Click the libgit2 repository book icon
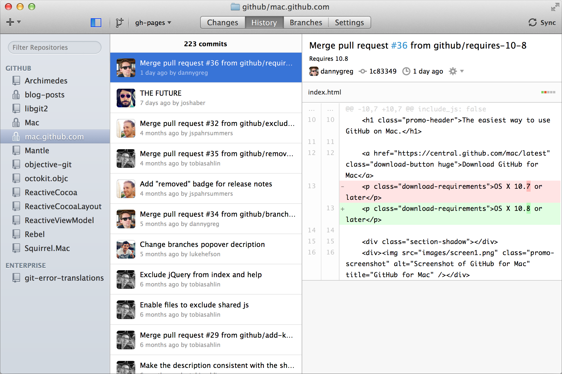 point(16,108)
